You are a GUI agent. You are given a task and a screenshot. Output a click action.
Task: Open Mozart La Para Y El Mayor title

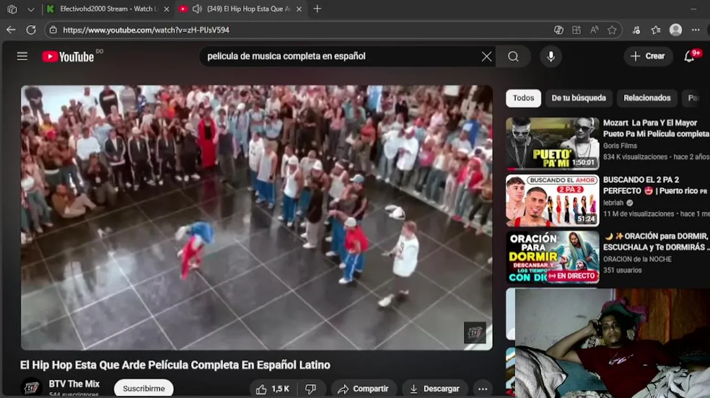coord(656,128)
